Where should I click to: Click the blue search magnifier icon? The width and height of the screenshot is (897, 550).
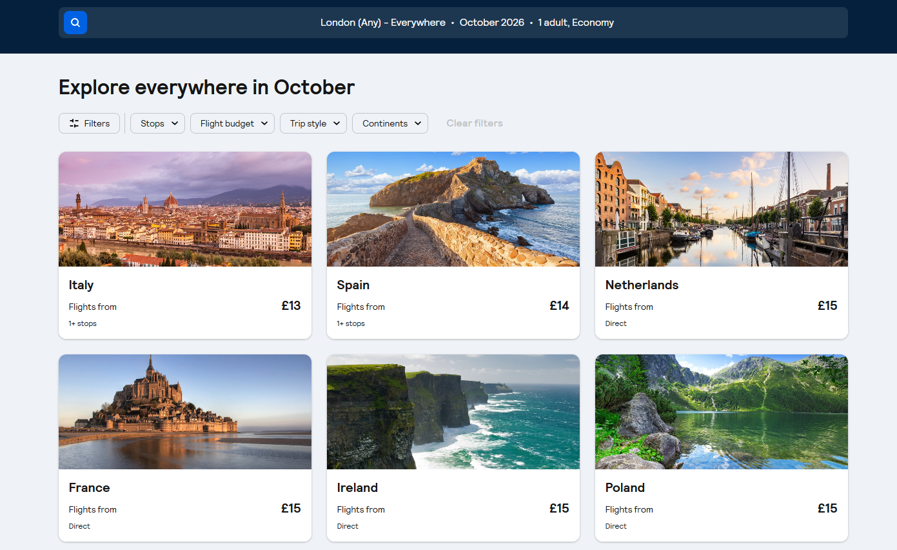75,23
